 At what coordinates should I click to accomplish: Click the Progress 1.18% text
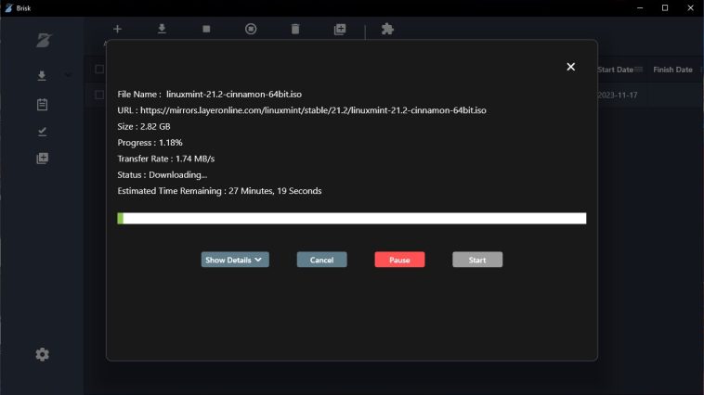150,143
